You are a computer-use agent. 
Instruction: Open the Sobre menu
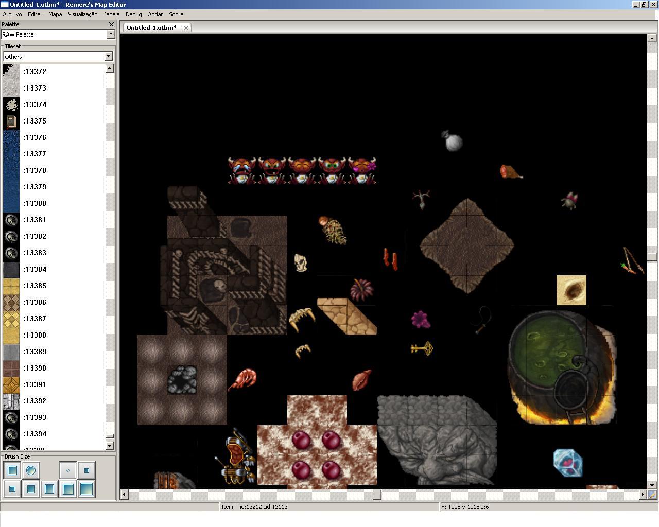(176, 14)
